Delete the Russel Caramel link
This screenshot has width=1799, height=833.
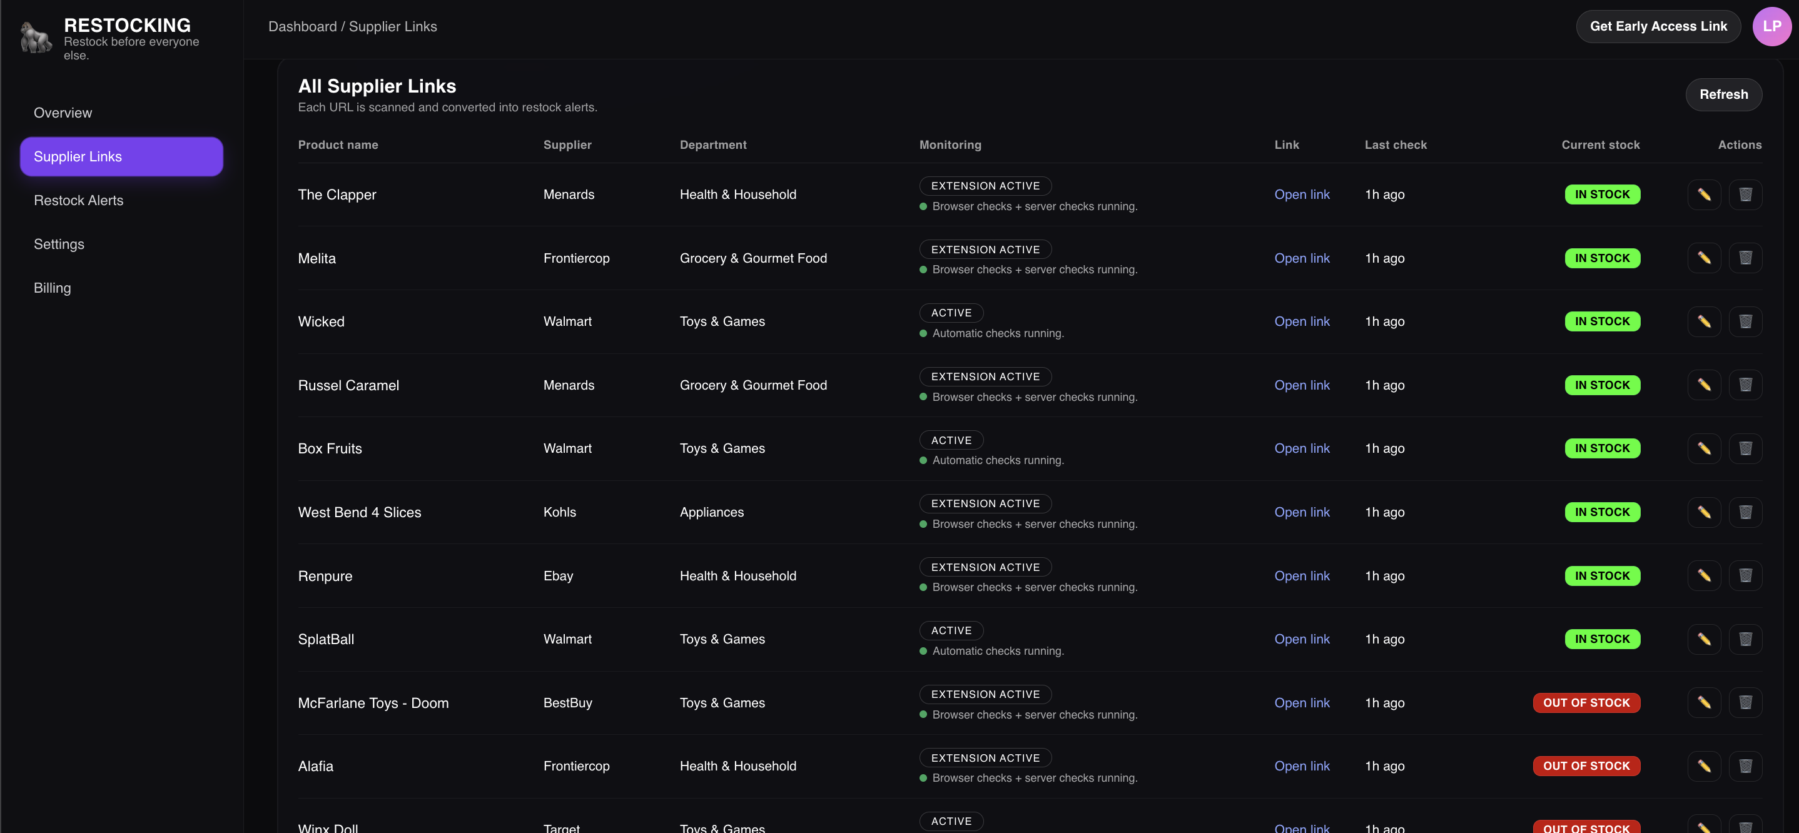click(x=1745, y=385)
